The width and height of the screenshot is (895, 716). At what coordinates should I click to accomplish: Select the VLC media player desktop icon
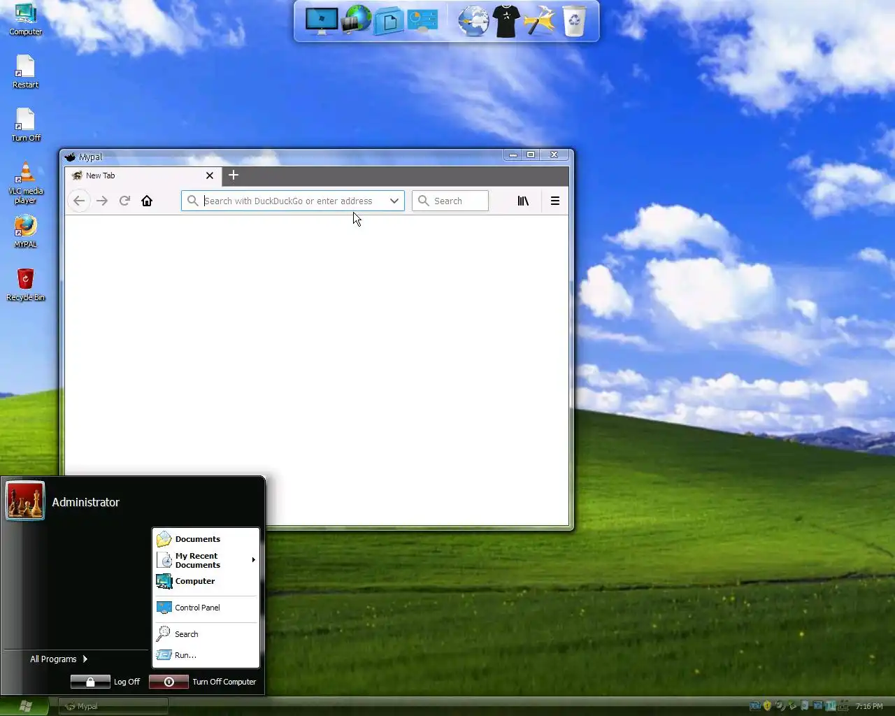[26, 183]
